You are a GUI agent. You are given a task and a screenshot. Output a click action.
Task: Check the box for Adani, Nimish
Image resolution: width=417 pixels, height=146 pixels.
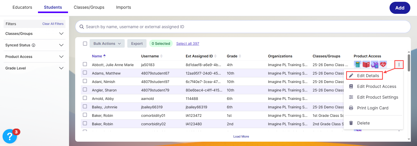pyautogui.click(x=85, y=81)
